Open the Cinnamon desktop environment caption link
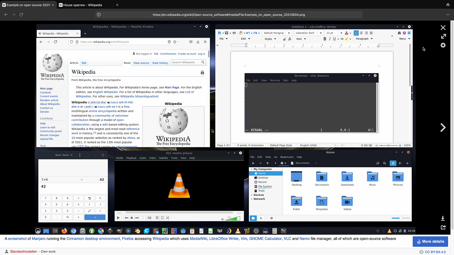Screen dimensions: 454x255 click(x=93, y=239)
